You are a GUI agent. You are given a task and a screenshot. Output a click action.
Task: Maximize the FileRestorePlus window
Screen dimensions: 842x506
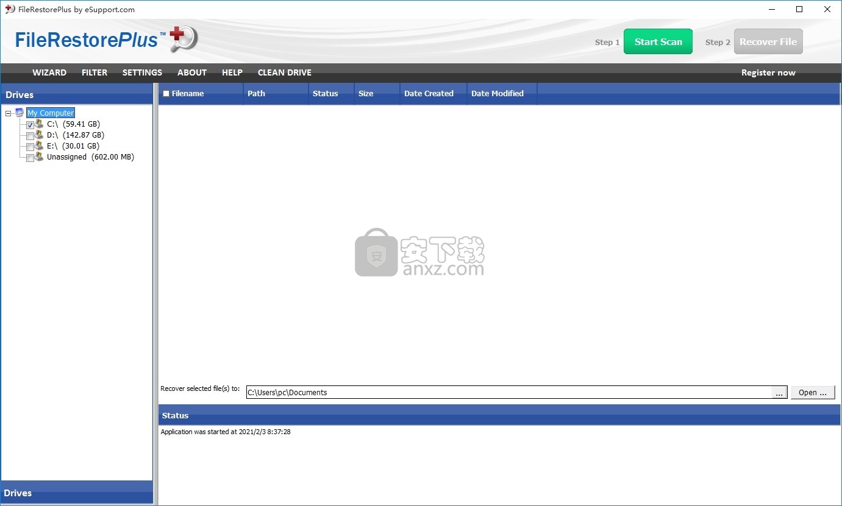coord(799,9)
